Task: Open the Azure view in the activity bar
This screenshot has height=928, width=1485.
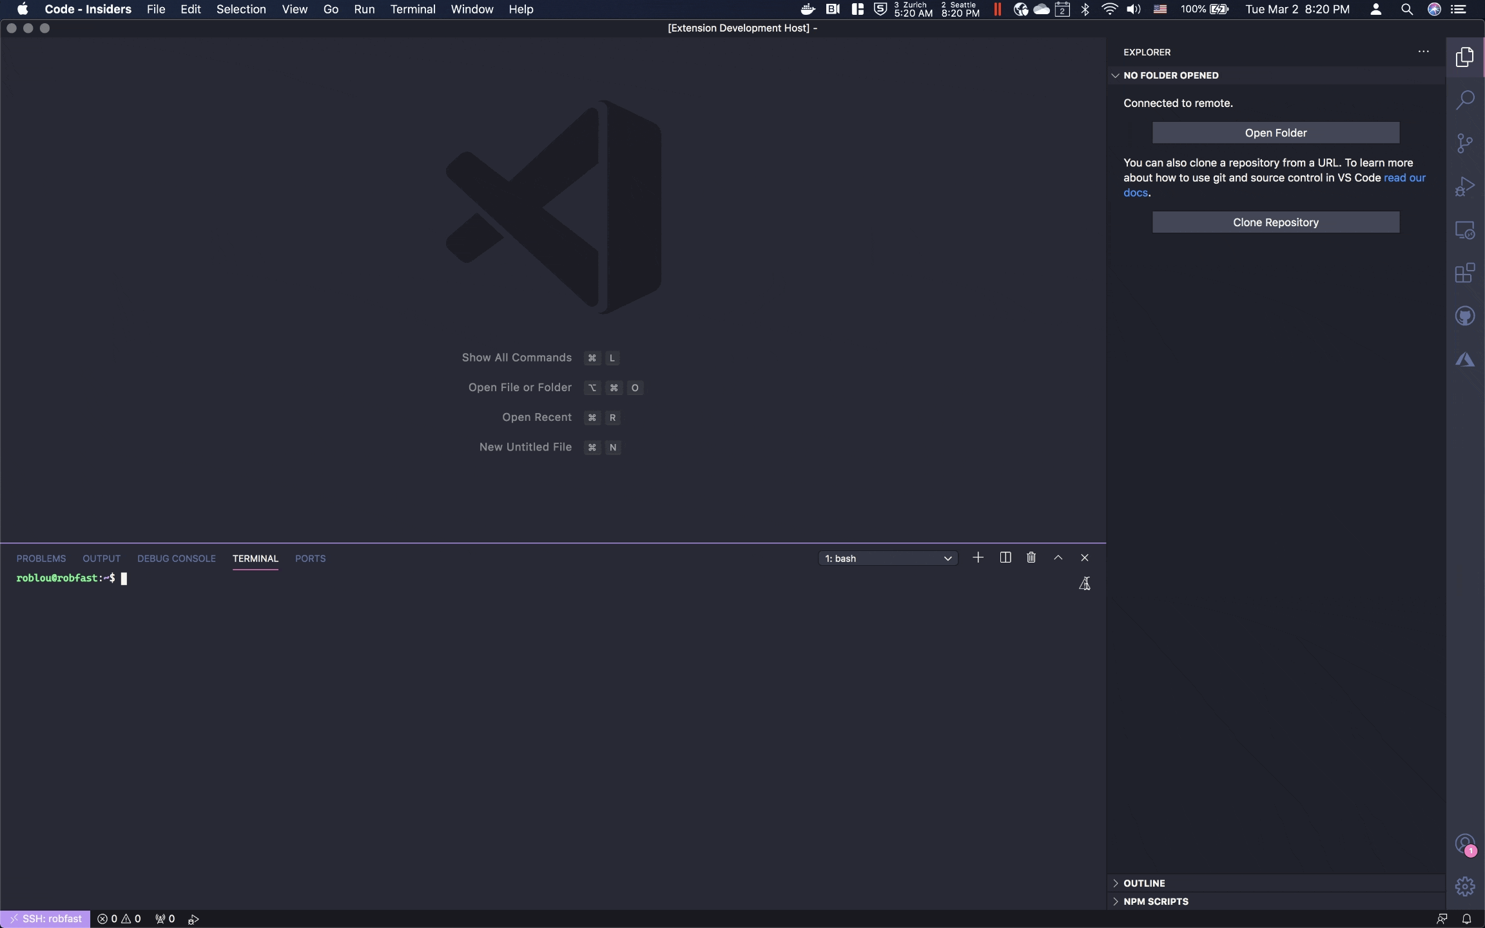Action: 1464,360
